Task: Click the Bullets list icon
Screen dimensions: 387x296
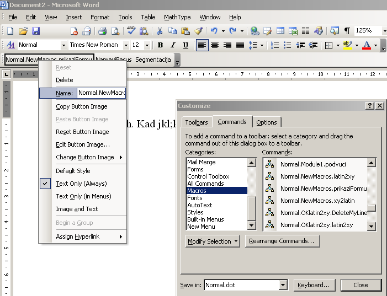Action: coord(288,45)
